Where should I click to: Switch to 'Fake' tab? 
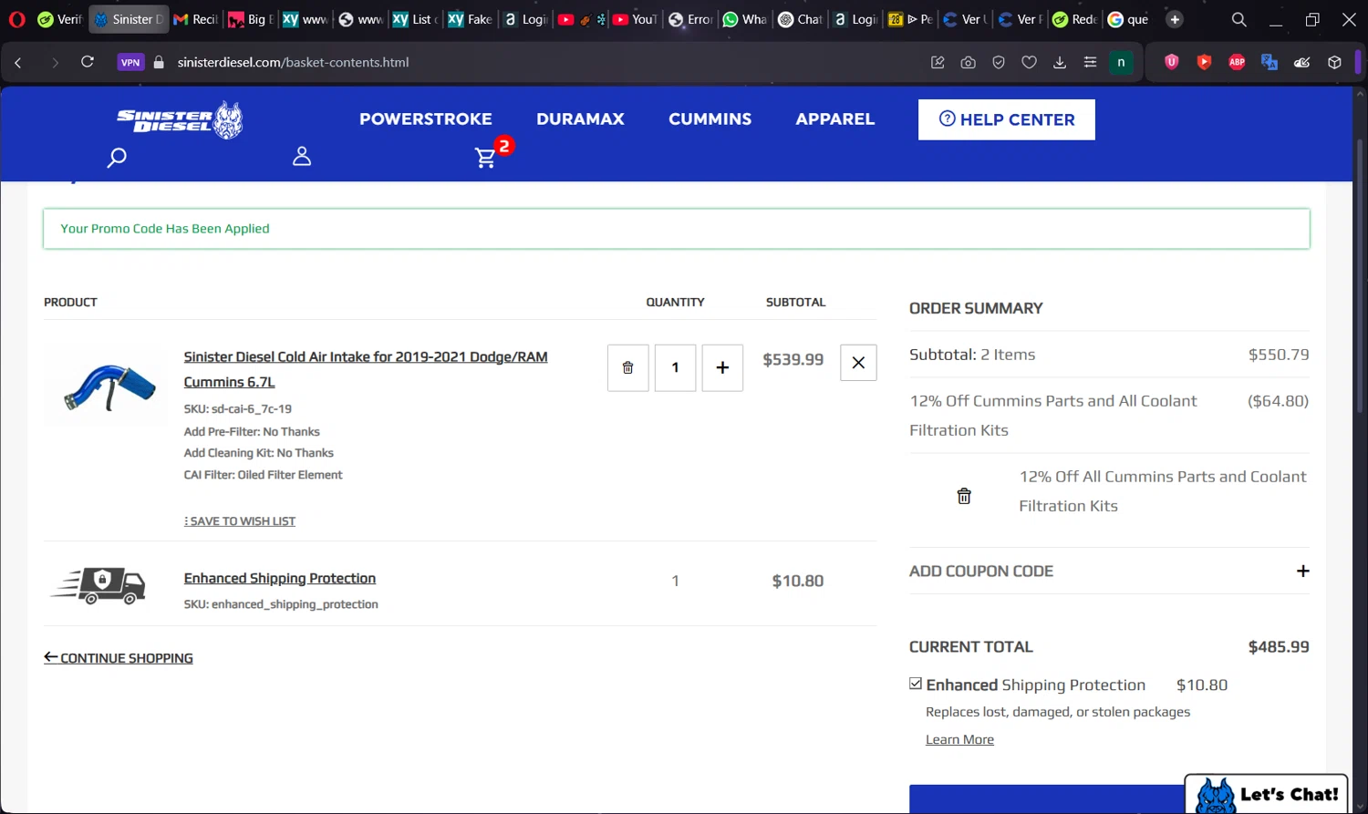(x=470, y=19)
